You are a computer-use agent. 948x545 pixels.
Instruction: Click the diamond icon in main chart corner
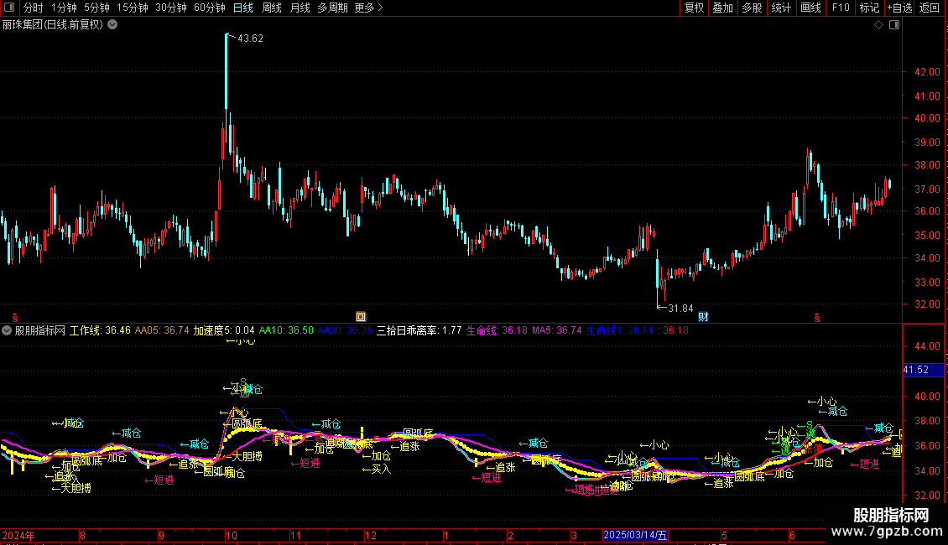click(x=879, y=25)
